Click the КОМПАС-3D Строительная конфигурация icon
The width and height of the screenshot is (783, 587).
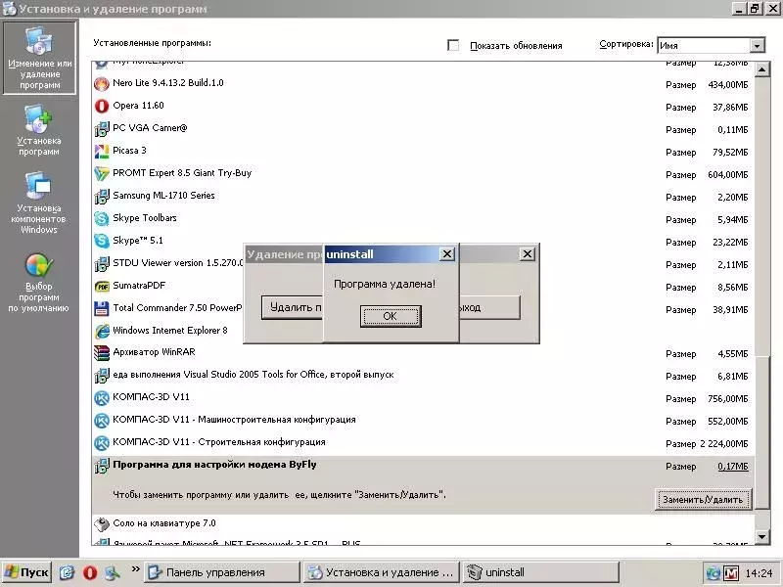102,443
